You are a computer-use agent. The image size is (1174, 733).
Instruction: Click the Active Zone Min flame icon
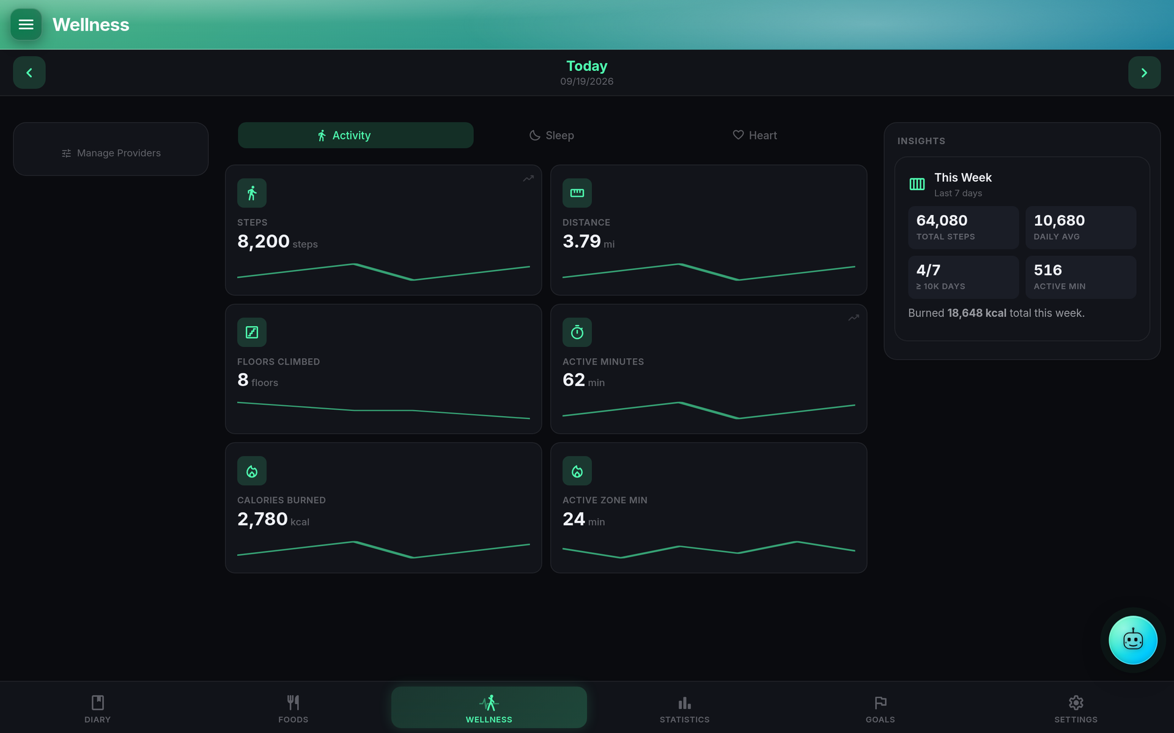pyautogui.click(x=577, y=471)
